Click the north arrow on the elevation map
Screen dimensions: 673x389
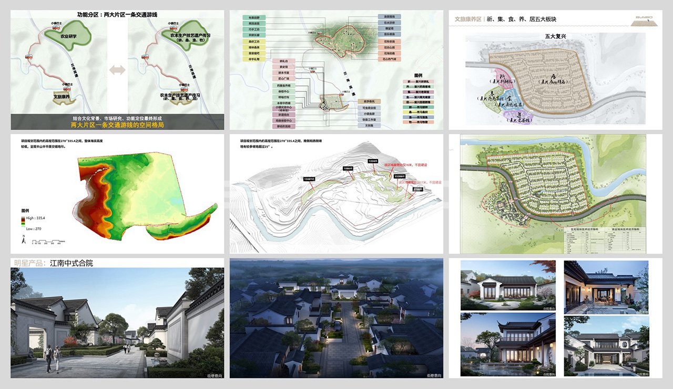24,240
